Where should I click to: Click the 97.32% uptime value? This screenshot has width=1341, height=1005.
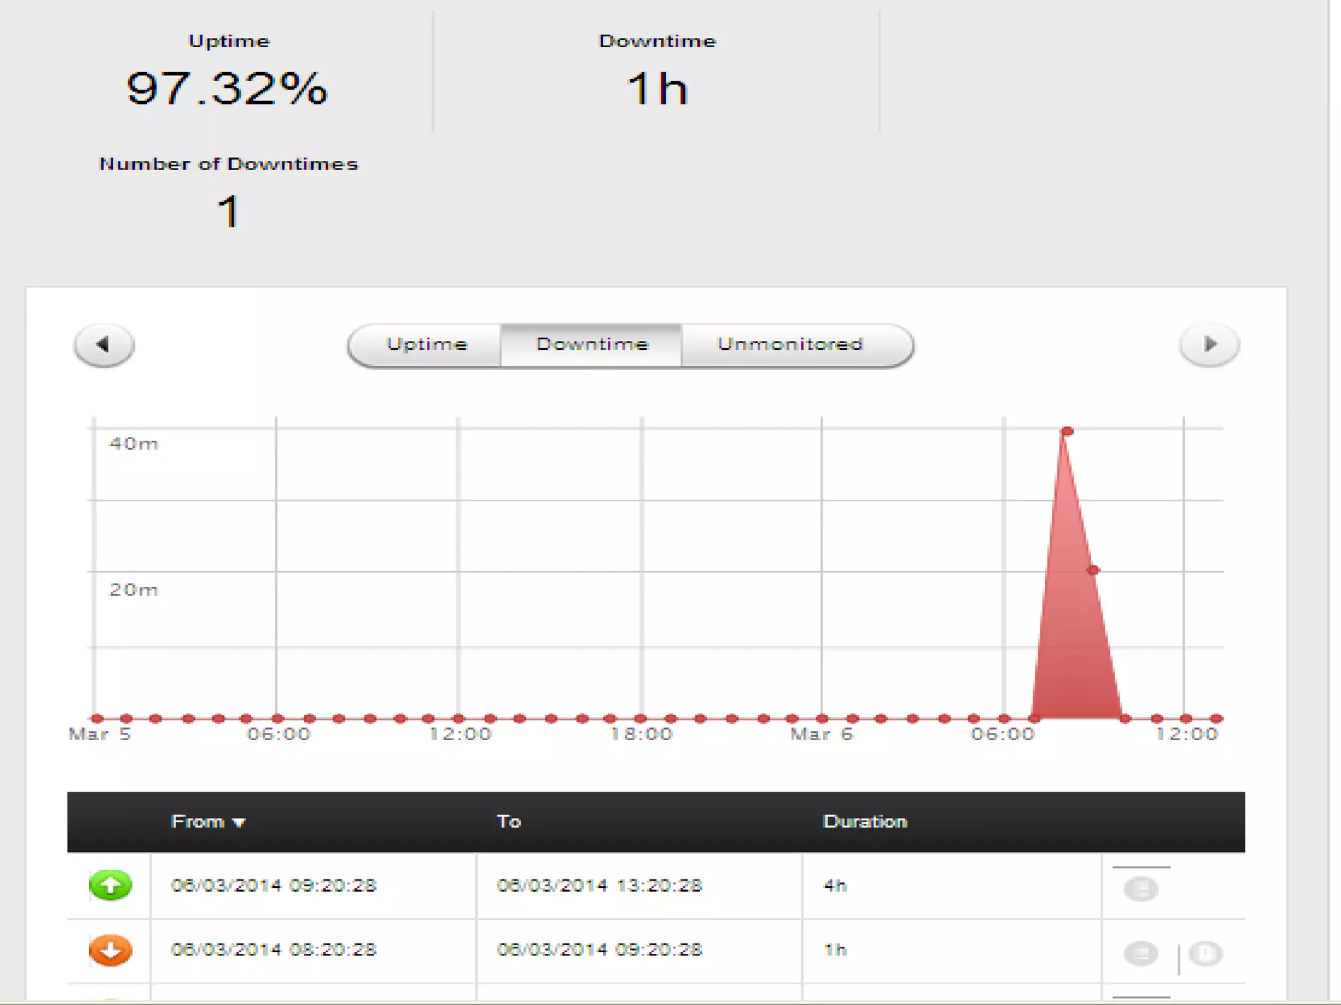[227, 88]
